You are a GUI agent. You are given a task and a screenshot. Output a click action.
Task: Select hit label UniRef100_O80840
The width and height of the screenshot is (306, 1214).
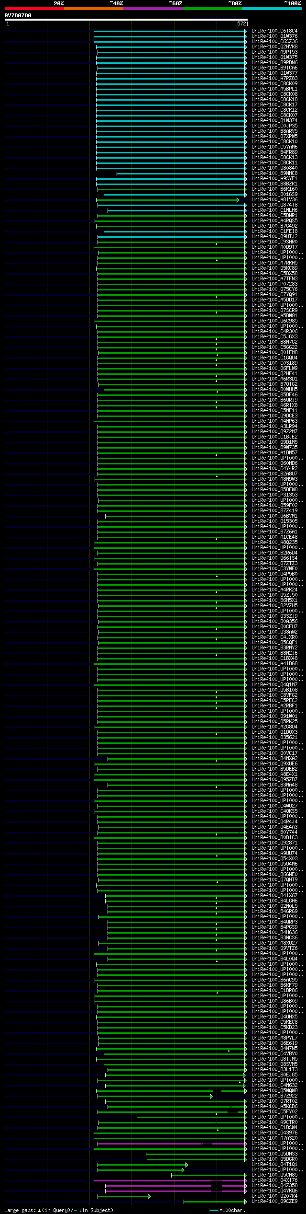(x=274, y=168)
